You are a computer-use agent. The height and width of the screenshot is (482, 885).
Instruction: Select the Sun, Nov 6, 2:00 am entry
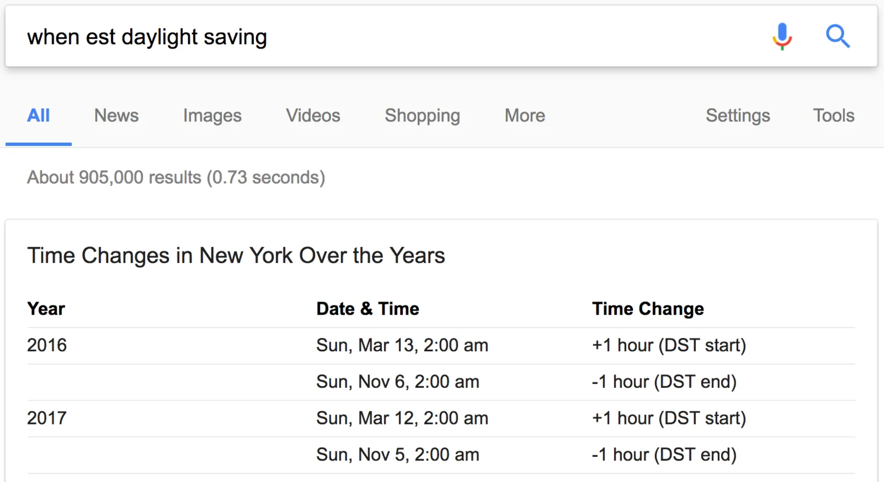tap(397, 382)
